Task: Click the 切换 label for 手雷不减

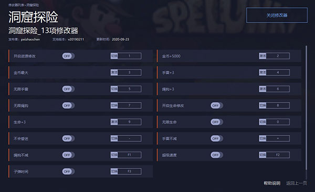Action: [x=262, y=138]
